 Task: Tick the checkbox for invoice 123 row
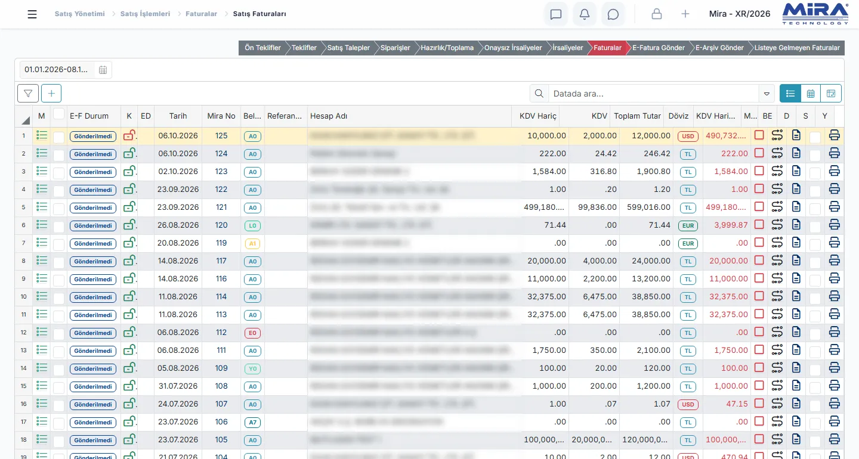click(x=58, y=173)
